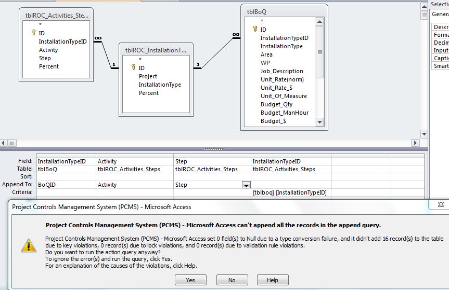Select Unit_Rate_$ field in tblBoQ
449x290 pixels.
tap(276, 88)
